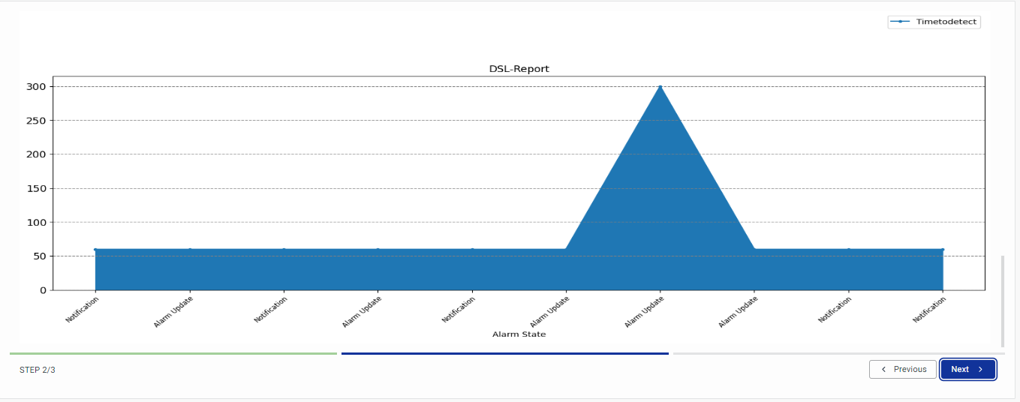The width and height of the screenshot is (1020, 402).
Task: Click the leftmost Notification x-axis label
Action: pyautogui.click(x=83, y=310)
